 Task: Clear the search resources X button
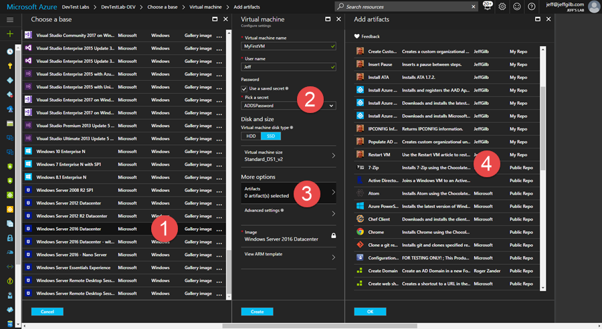[474, 7]
